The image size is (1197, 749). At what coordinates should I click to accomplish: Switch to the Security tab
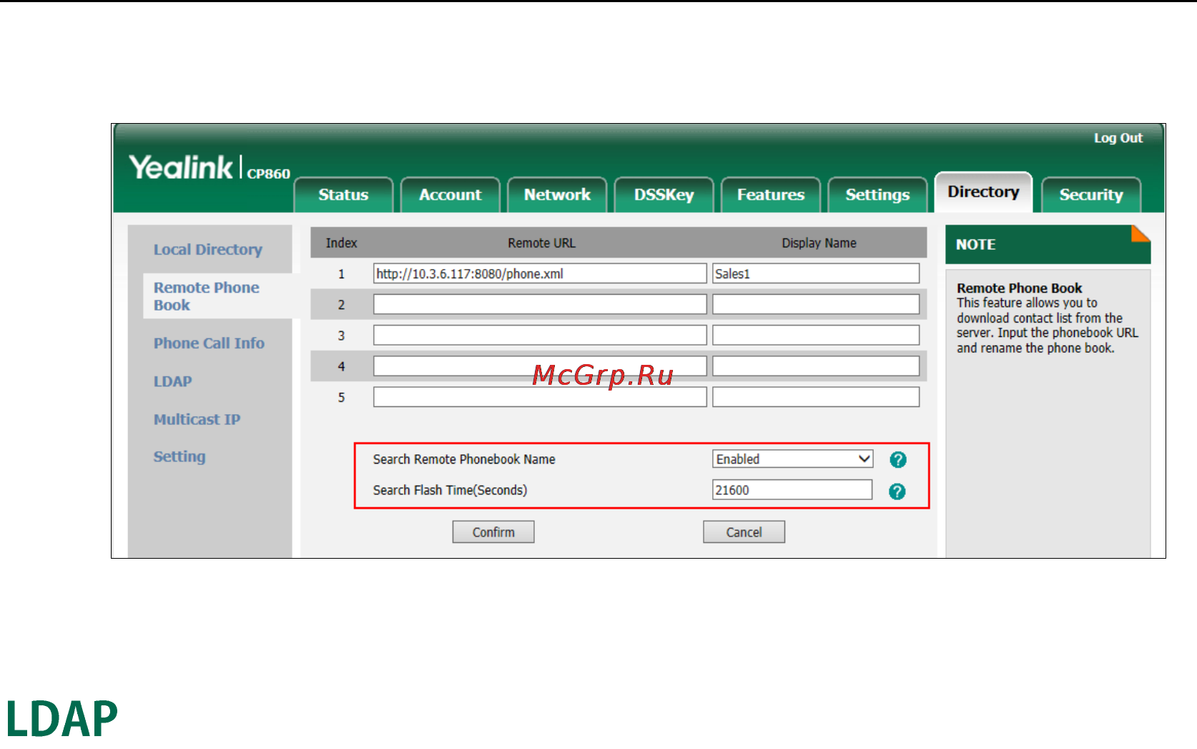[x=1091, y=195]
